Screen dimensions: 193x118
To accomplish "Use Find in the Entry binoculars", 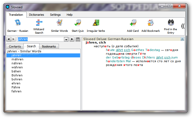I will tap(171, 26).
